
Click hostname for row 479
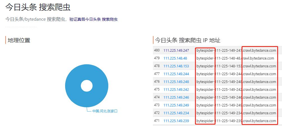pyautogui.click(x=235, y=58)
